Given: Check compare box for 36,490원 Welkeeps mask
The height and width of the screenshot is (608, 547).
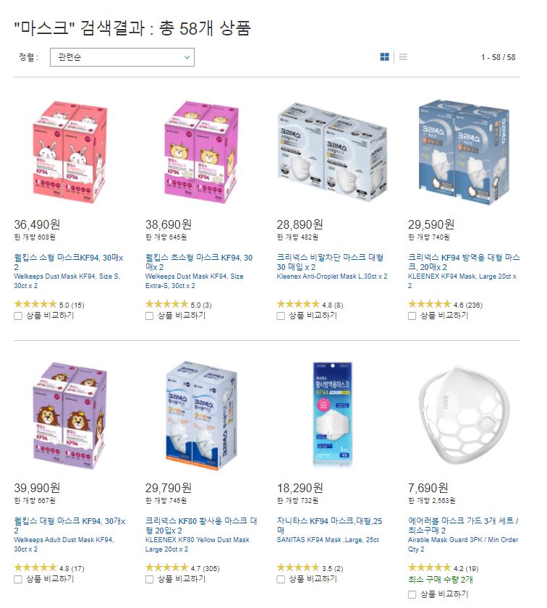Looking at the screenshot, I should click(x=18, y=316).
